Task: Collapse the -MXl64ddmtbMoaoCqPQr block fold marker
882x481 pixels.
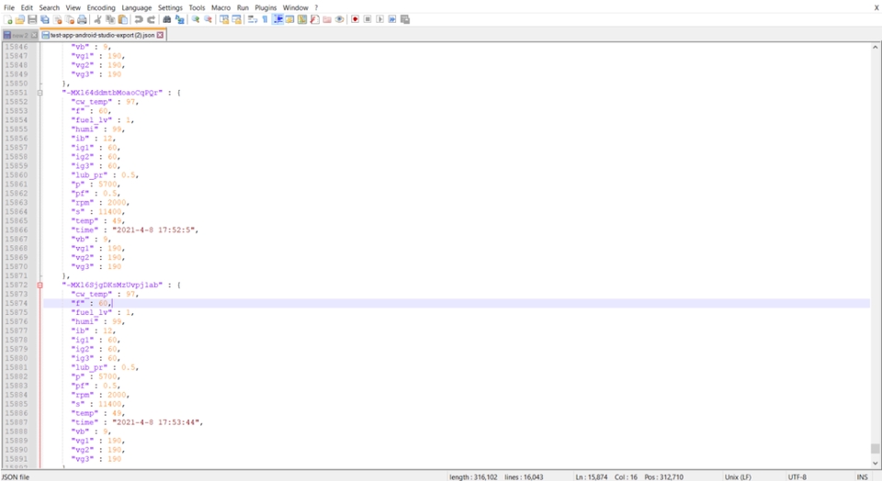Action: coord(40,93)
